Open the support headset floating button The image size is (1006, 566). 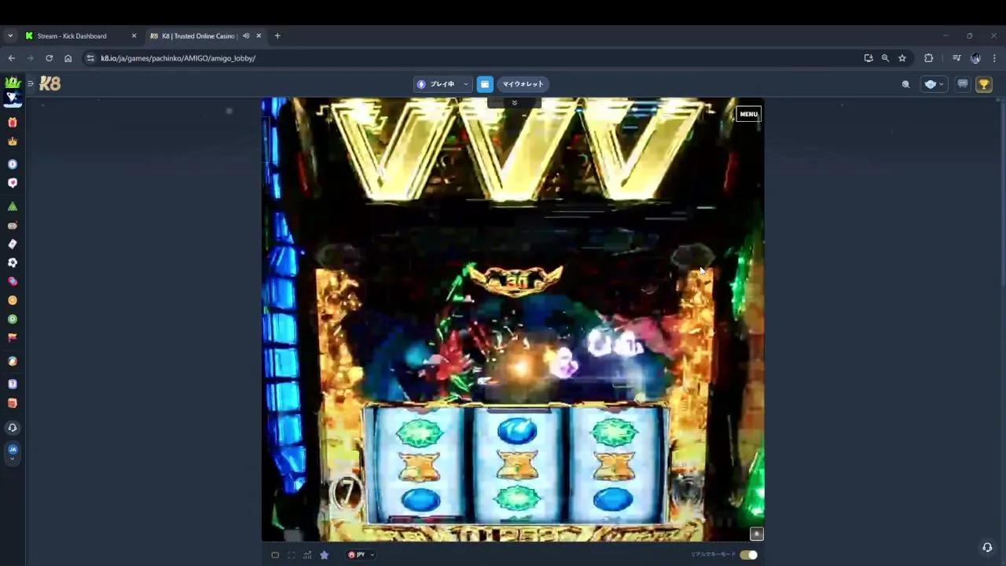tap(987, 547)
